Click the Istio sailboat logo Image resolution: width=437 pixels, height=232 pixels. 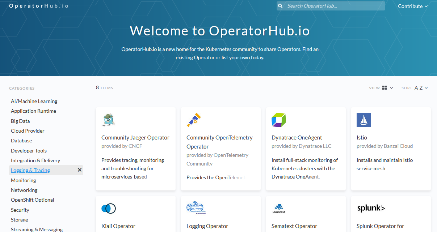click(x=364, y=120)
